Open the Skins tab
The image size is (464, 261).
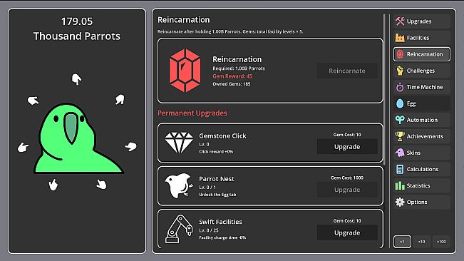[422, 153]
